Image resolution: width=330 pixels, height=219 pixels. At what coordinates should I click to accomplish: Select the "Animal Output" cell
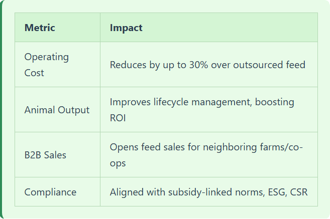57,110
